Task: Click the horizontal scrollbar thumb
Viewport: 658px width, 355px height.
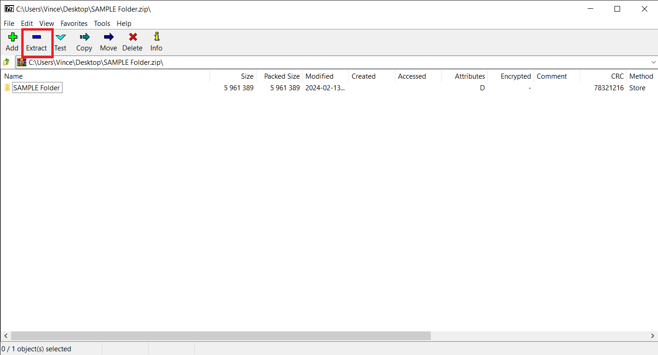Action: [220, 336]
